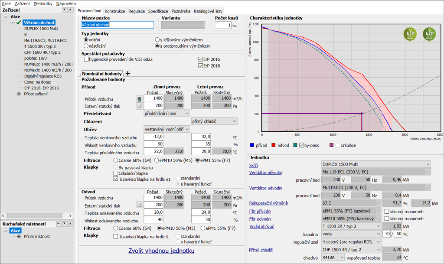This screenshot has height=264, width=444.
Task: Check the Cirkulační klapka checkbox
Action: (115, 173)
